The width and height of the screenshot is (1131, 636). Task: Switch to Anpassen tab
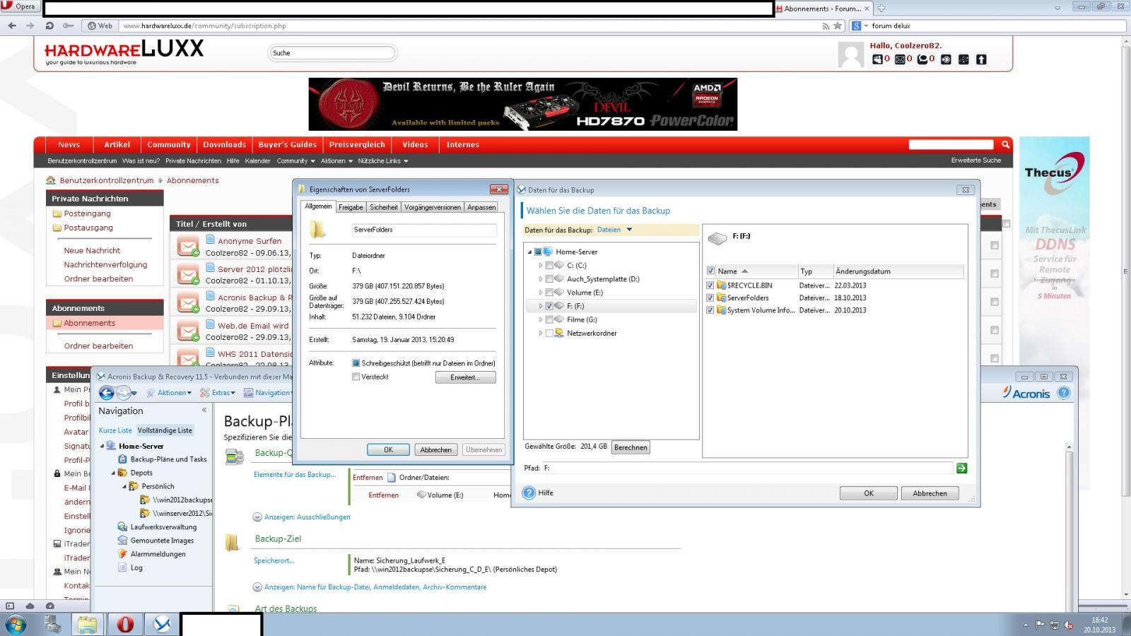click(481, 207)
